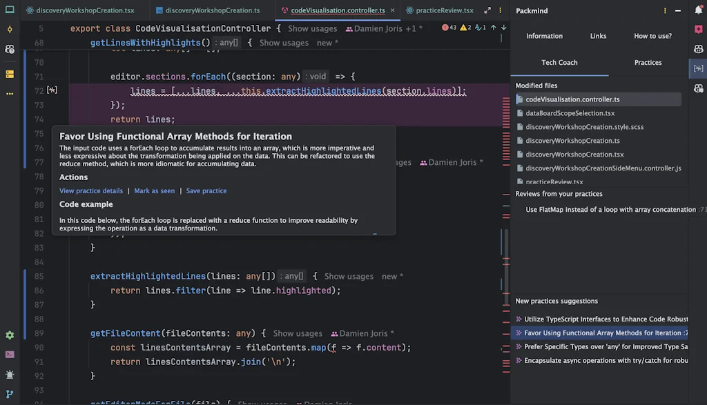Click the Mark as seen action
Image resolution: width=707 pixels, height=405 pixels.
[155, 190]
